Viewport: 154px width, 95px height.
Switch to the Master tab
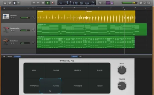pos(10,56)
